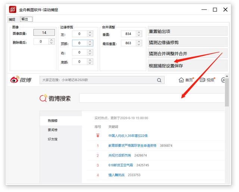The image size is (239, 192).
Task: Click the 顶部 trim input field
Action: coord(80,43)
